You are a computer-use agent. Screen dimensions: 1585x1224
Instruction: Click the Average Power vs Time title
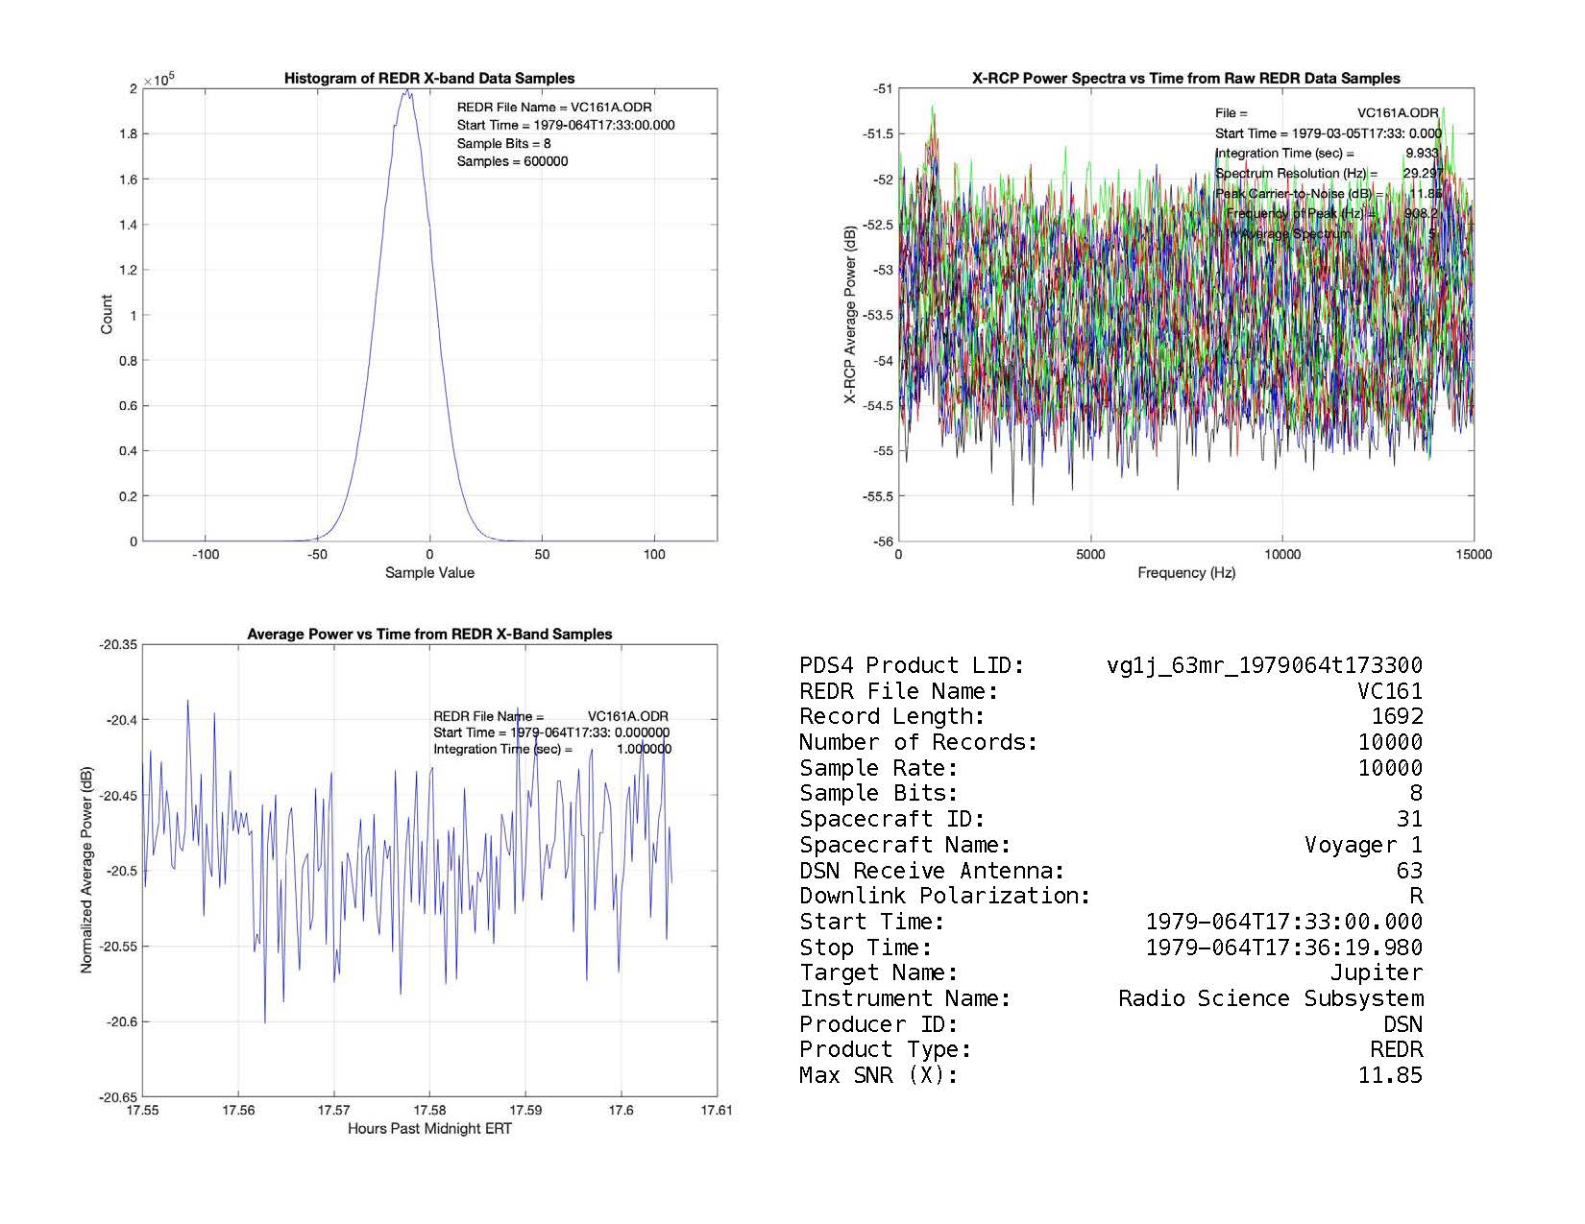[x=429, y=635]
